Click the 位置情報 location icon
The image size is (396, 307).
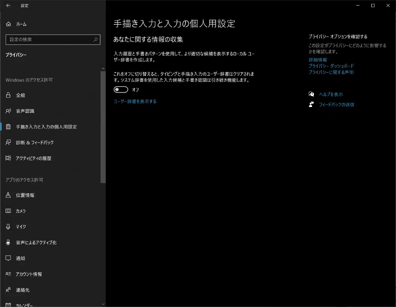(8, 195)
